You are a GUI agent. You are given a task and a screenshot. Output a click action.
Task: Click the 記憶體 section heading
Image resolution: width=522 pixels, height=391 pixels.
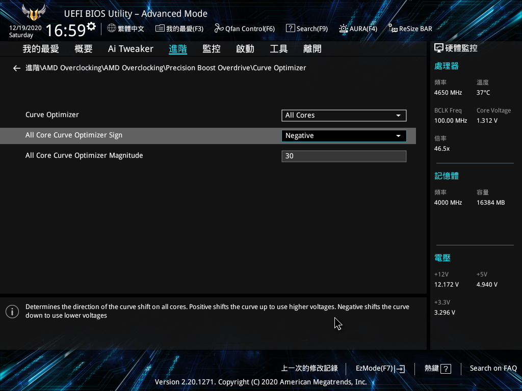coord(447,176)
